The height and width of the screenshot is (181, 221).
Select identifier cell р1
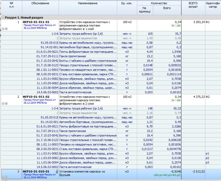(x=207, y=153)
